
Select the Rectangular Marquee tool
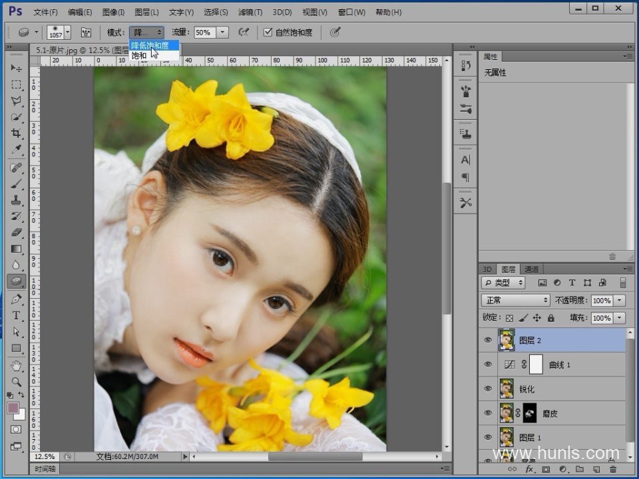tap(16, 84)
